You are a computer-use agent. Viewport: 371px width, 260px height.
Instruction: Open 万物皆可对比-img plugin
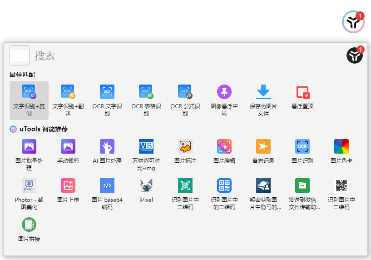tap(146, 147)
